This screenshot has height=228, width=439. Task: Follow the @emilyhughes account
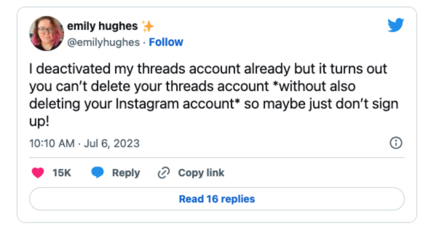click(166, 42)
